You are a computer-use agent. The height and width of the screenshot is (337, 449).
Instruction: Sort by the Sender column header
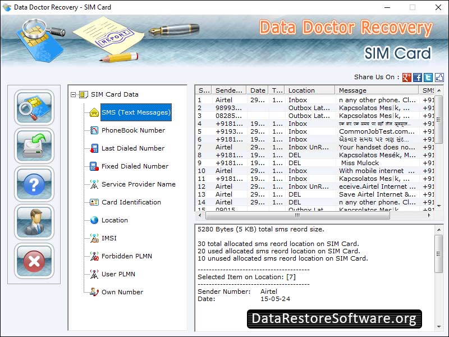tap(229, 90)
